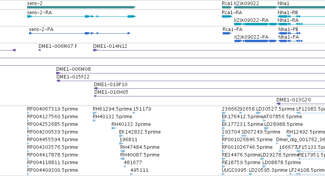The height and width of the screenshot is (176, 325).
Task: Select the RH61294.5prime EST label
Action: (x=112, y=109)
